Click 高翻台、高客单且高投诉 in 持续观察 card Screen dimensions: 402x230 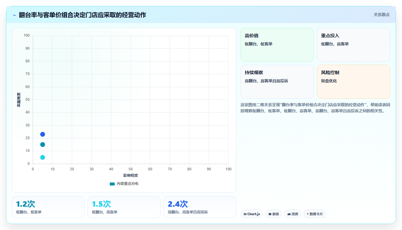pyautogui.click(x=266, y=81)
